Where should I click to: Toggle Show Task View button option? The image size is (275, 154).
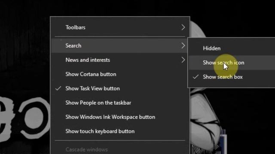click(120, 89)
